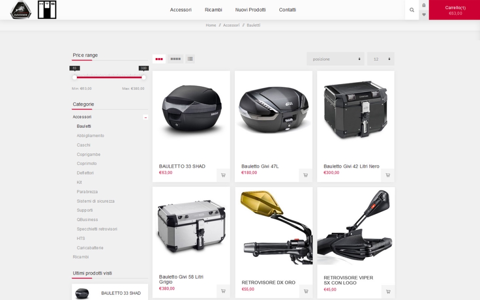Select the Caschi category
The height and width of the screenshot is (300, 480).
pyautogui.click(x=83, y=145)
